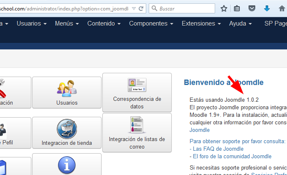Go to browser home page icon
The width and height of the screenshot is (287, 175).
282,8
